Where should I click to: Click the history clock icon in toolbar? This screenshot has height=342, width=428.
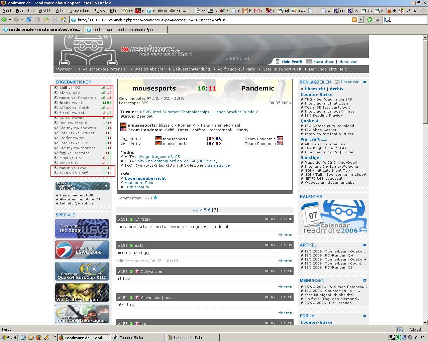[x=55, y=20]
